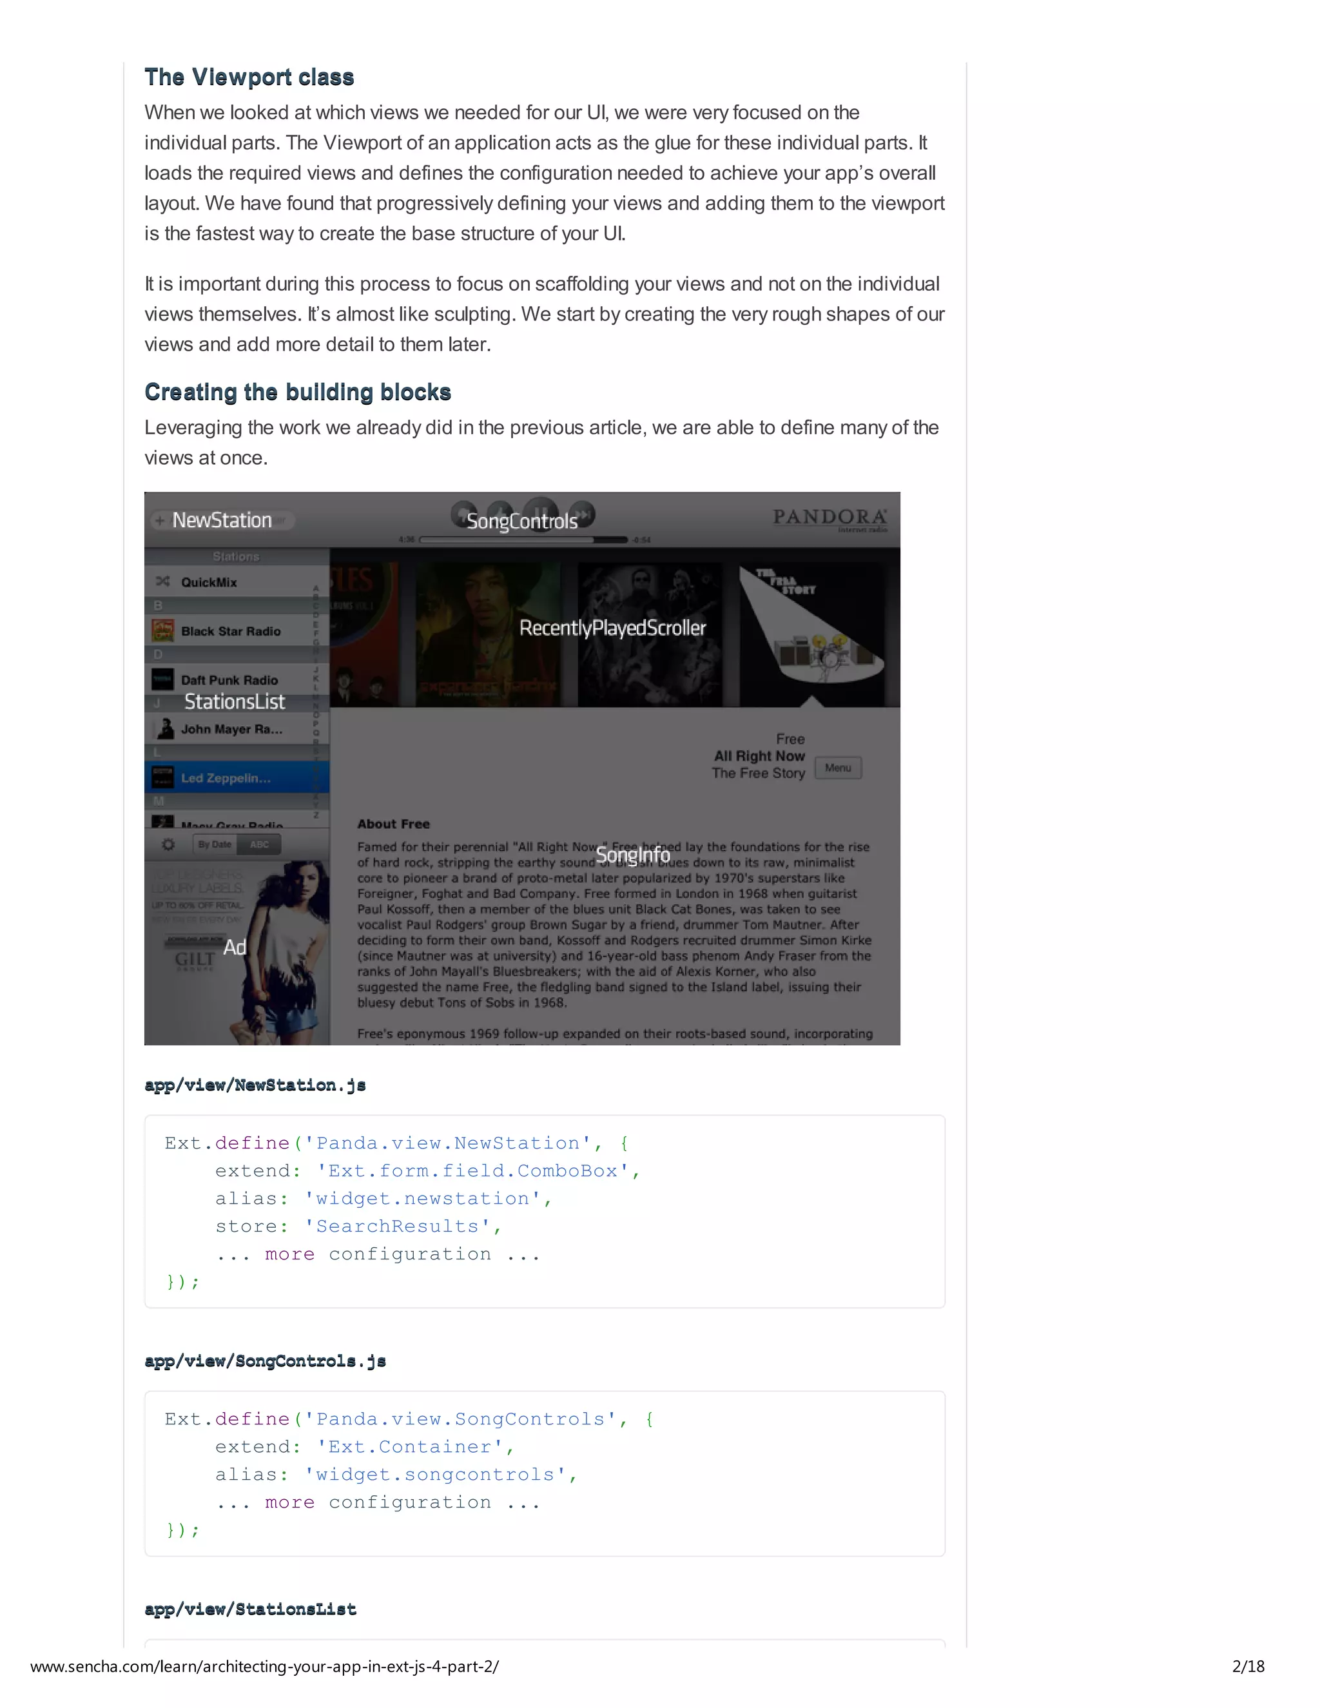Viewport: 1320px width, 1708px height.
Task: Click the Daft Punk Radio station thumbnail
Action: (x=162, y=679)
